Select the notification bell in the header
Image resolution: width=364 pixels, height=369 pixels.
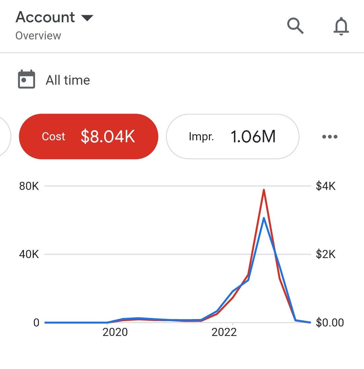point(341,26)
